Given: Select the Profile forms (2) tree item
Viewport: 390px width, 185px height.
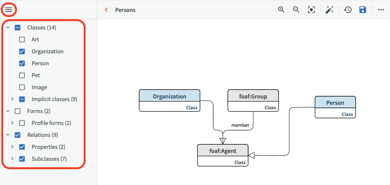Looking at the screenshot, I should click(x=51, y=123).
